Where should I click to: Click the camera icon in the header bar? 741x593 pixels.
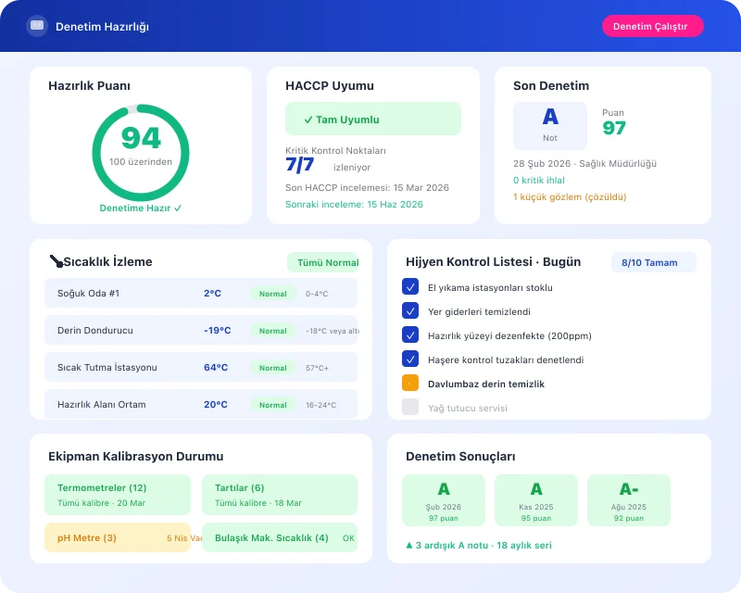tap(37, 27)
